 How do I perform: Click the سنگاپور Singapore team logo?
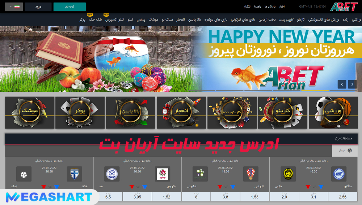pos(339,174)
